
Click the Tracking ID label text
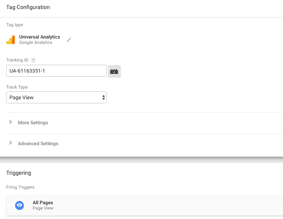pyautogui.click(x=17, y=60)
